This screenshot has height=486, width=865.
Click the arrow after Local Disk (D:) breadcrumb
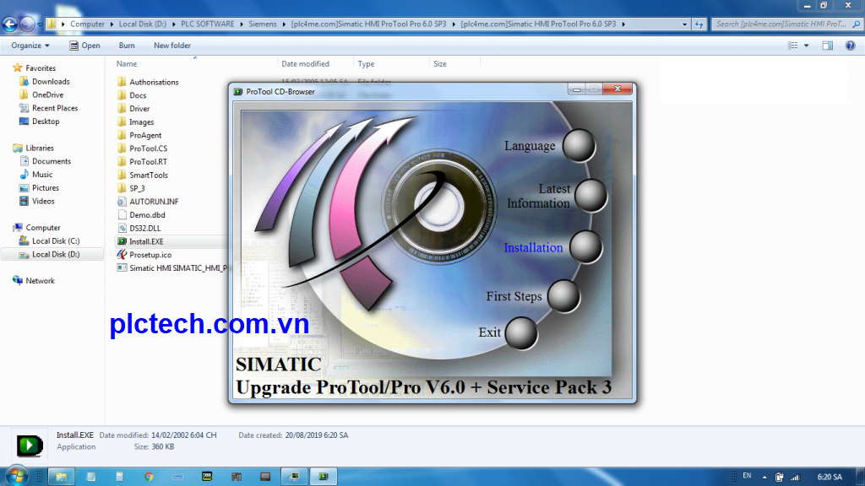173,24
